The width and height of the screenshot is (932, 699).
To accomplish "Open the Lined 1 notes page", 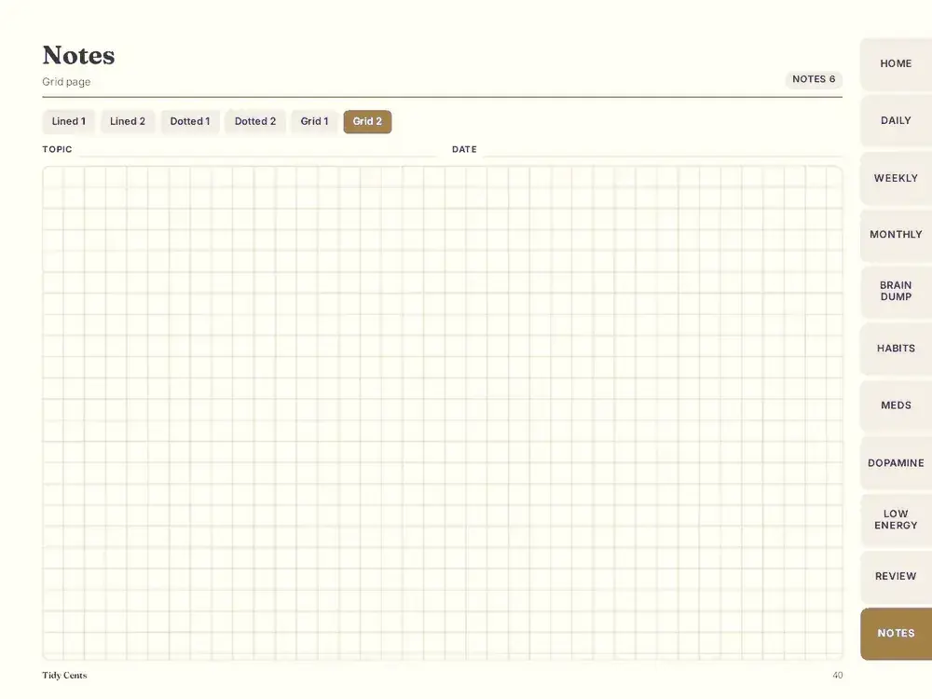I will 68,121.
